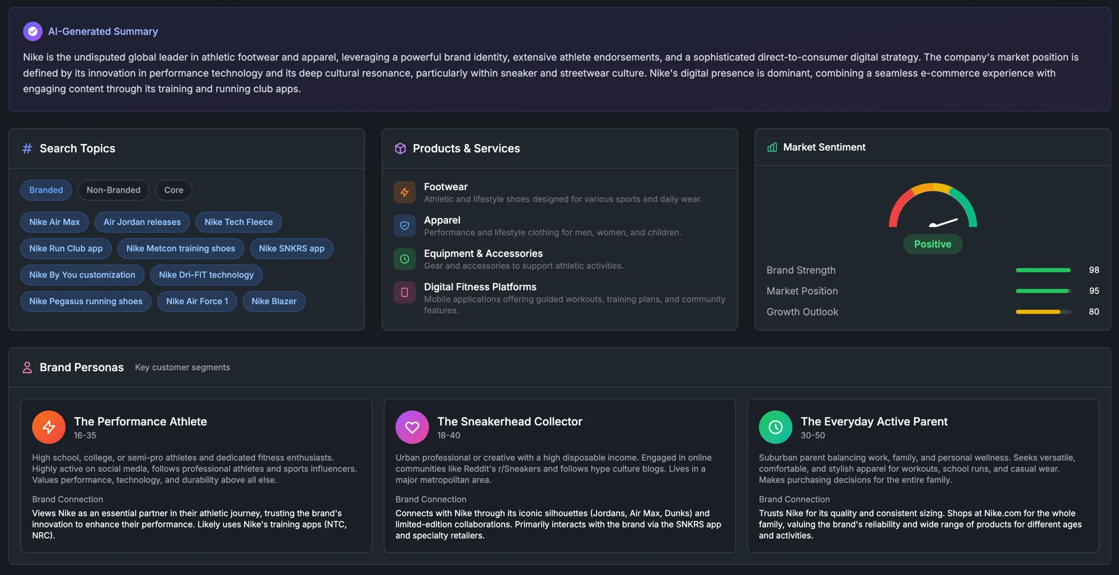Click the Nike Blazer topic chip
The image size is (1119, 575).
tap(274, 301)
